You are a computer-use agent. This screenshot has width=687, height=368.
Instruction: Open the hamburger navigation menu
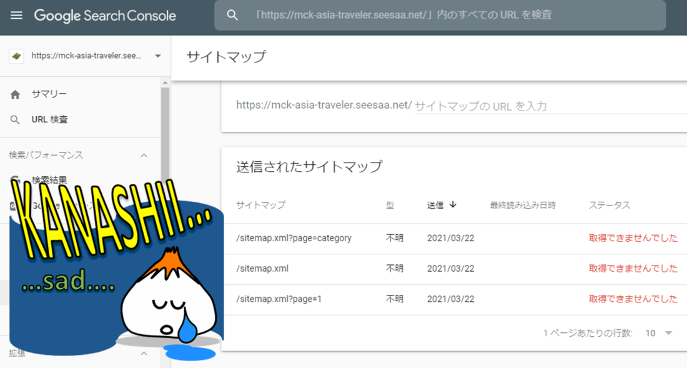(x=17, y=16)
